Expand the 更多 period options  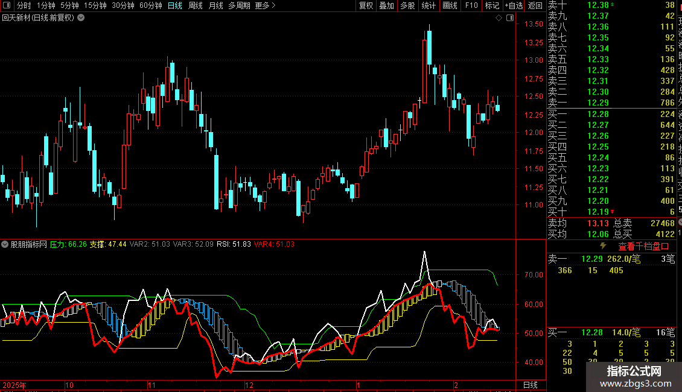(265, 5)
